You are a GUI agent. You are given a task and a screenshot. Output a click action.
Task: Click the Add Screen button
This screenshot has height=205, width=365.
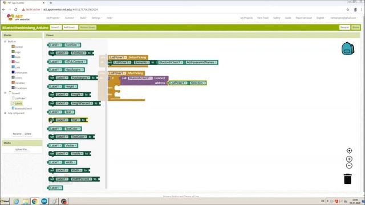(70, 27)
